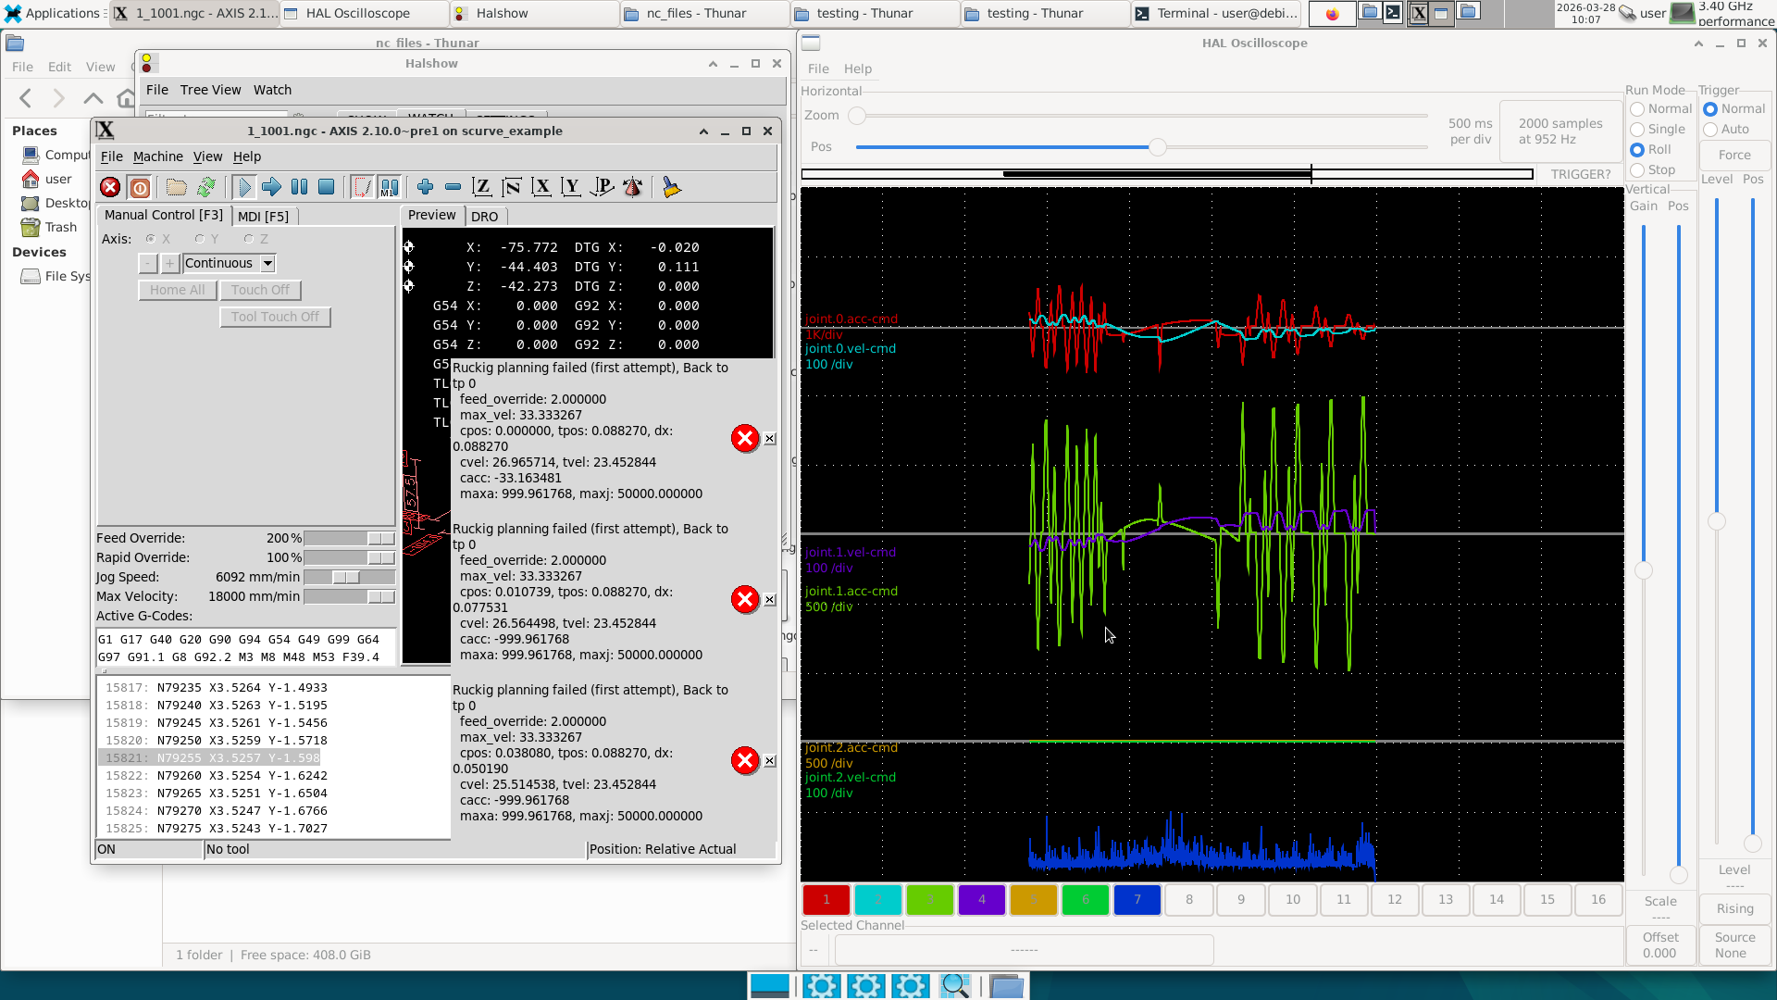Toggle the machine power icon
This screenshot has height=1000, width=1777.
(140, 188)
